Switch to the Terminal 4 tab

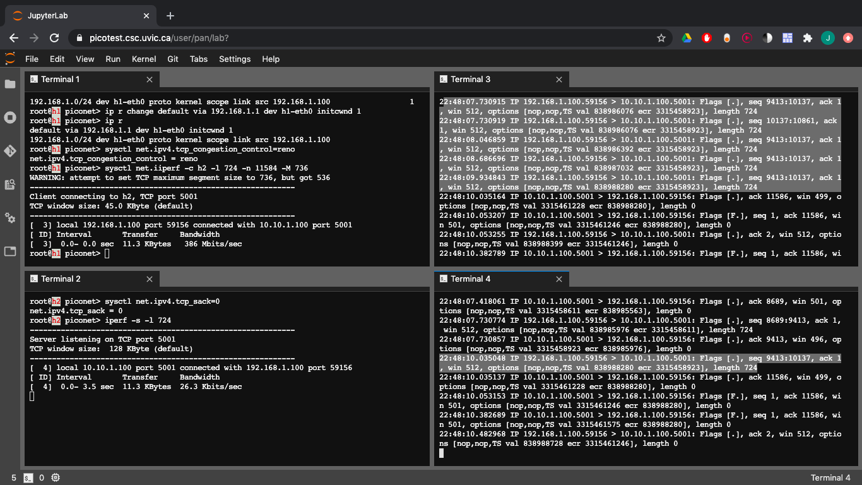click(x=470, y=278)
